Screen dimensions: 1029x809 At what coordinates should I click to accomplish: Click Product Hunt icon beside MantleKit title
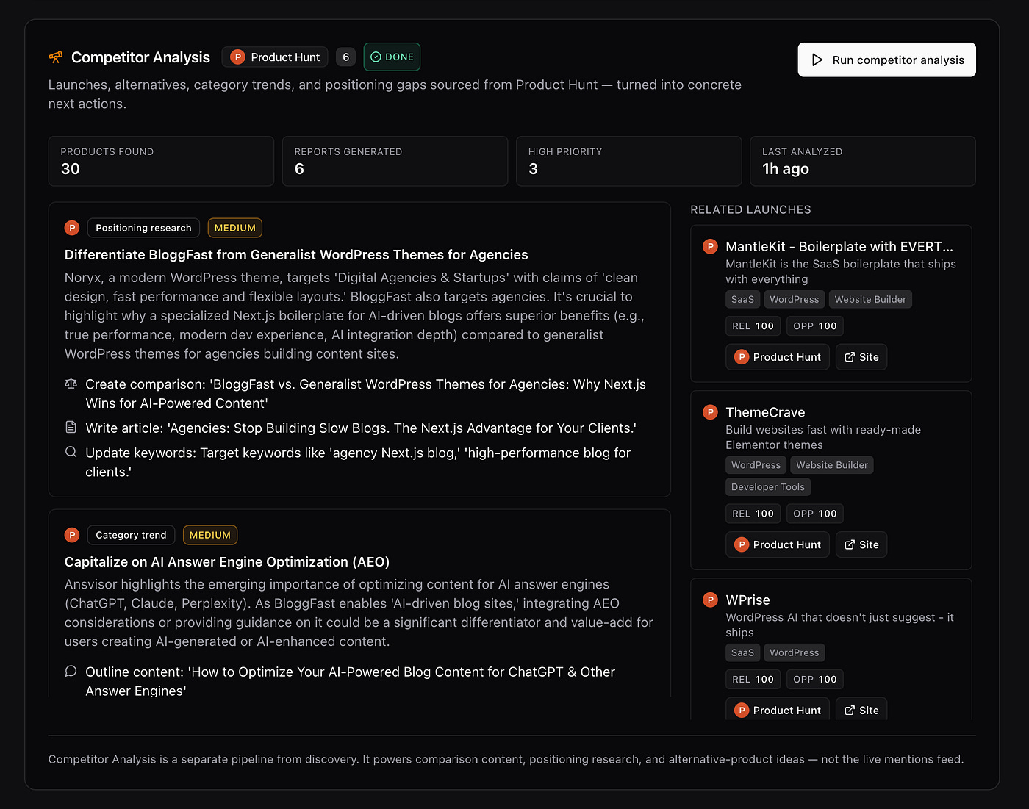click(710, 246)
